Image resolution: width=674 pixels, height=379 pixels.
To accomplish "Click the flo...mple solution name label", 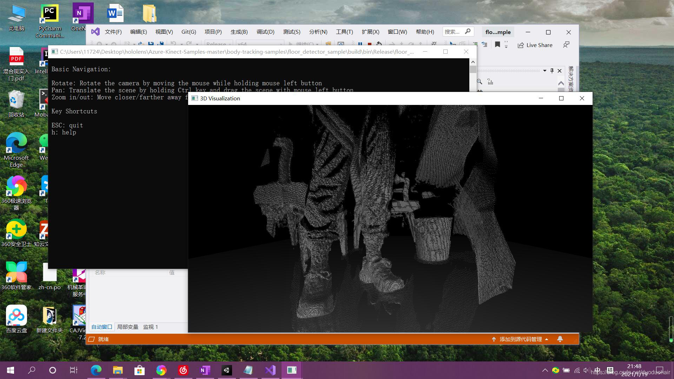I will (x=498, y=32).
